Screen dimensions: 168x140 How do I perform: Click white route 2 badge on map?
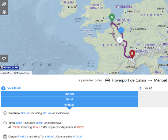119,40
